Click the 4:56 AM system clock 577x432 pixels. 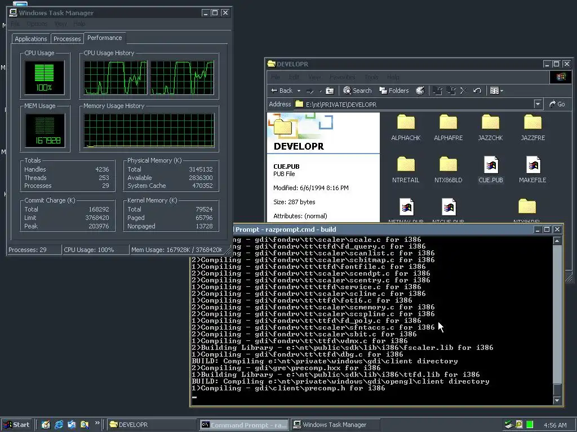(555, 425)
